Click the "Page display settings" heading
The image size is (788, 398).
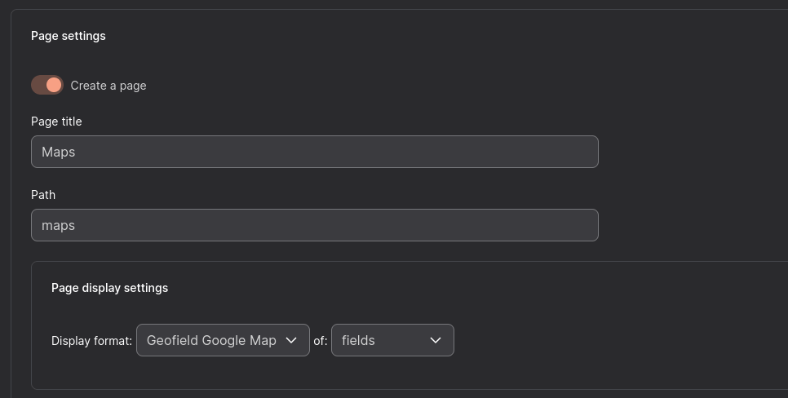pos(109,288)
